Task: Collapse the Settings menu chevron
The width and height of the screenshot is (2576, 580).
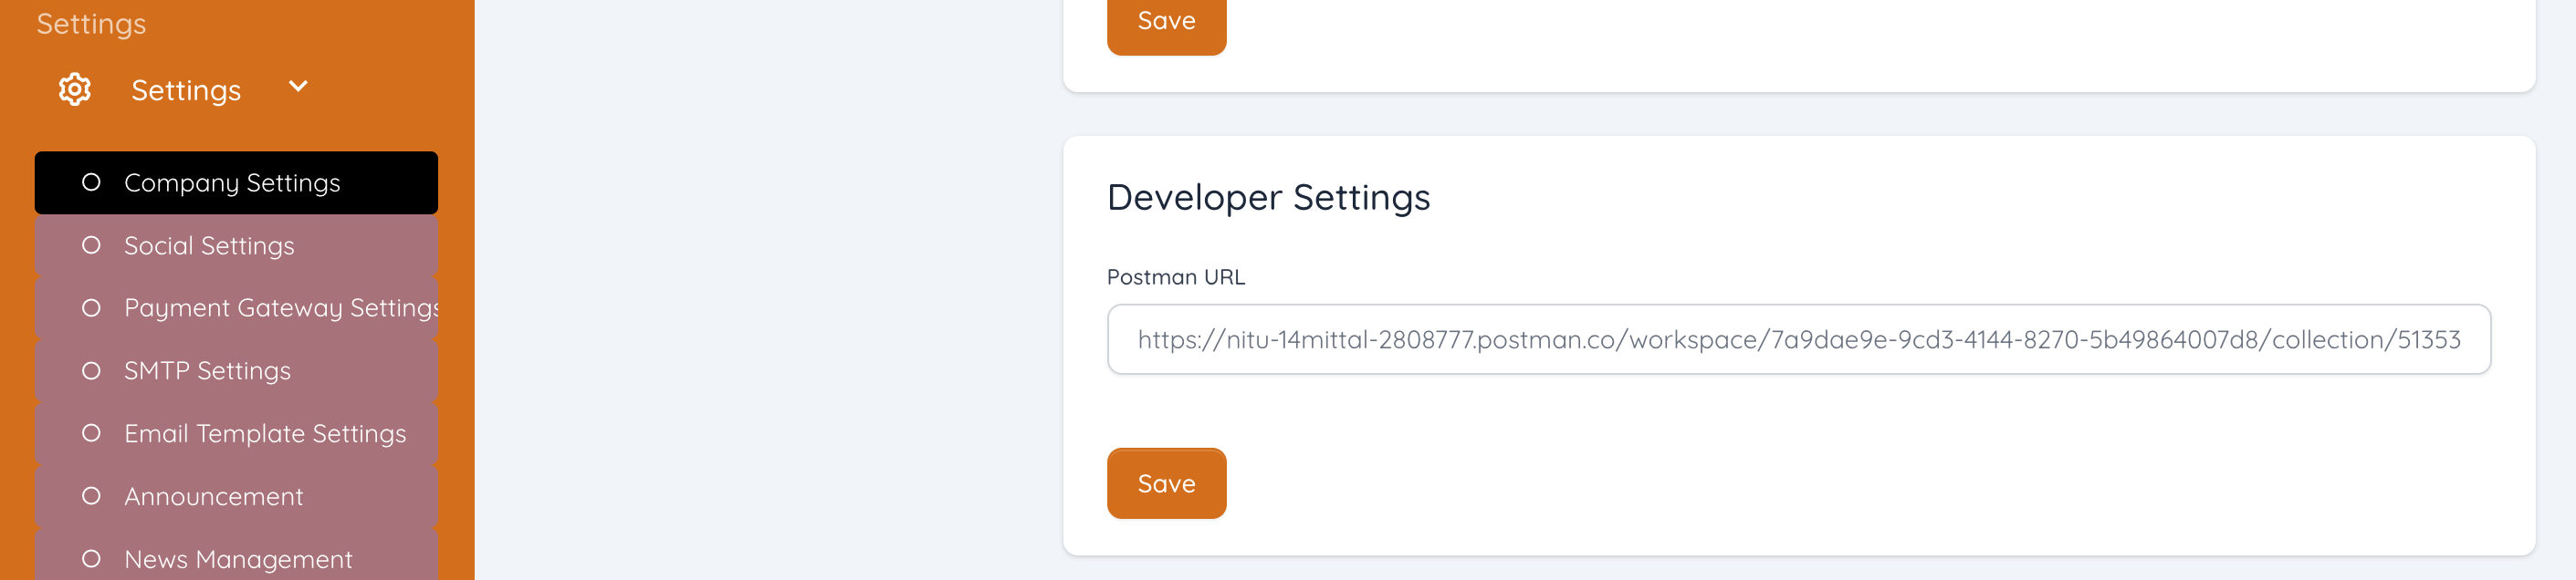Action: pyautogui.click(x=298, y=87)
